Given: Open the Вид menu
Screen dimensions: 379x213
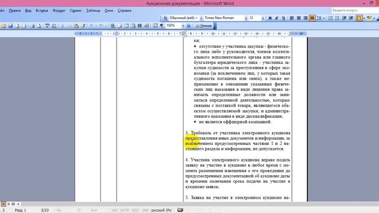Looking at the screenshot, I should click(x=28, y=11).
